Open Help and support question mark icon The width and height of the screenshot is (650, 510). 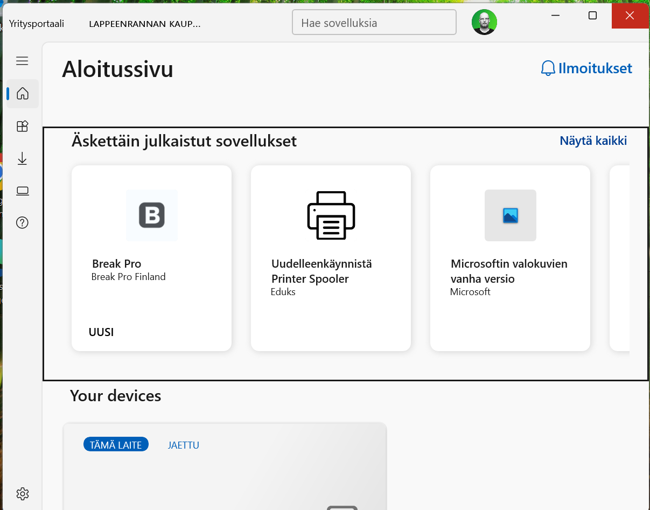pos(23,222)
